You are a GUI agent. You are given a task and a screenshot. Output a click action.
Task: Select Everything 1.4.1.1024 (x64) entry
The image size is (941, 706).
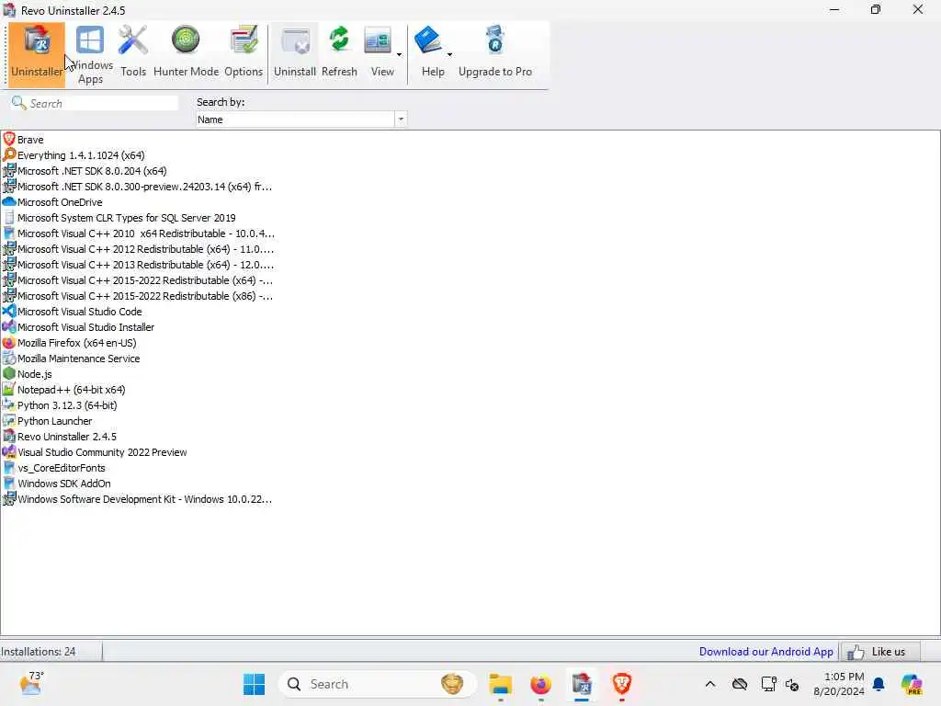click(74, 154)
